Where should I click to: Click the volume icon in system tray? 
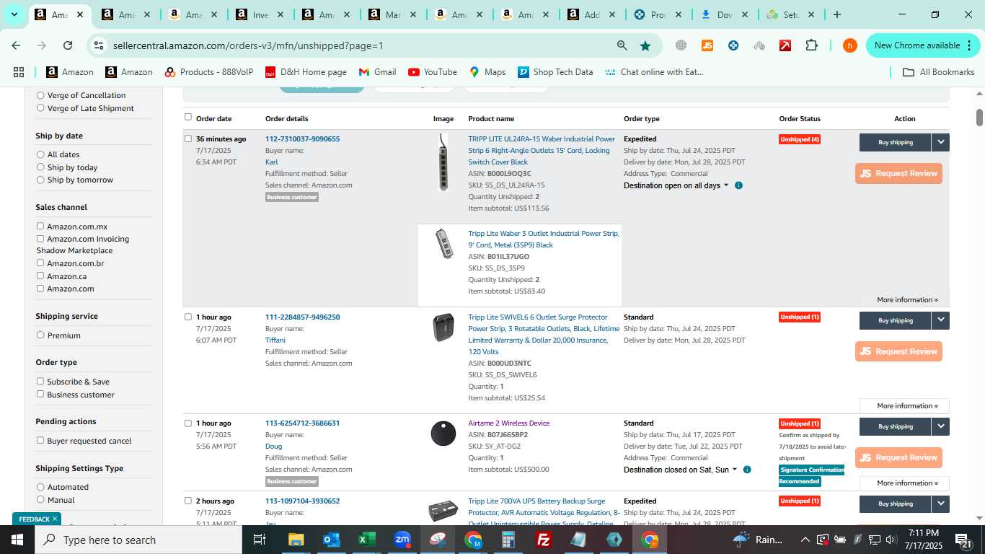[x=891, y=540]
